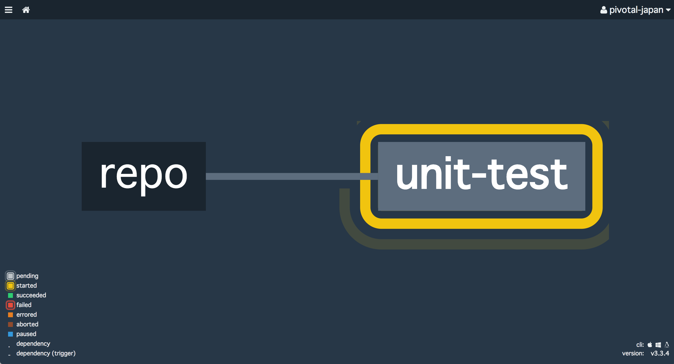Click the yellow started ring around unit-test
This screenshot has height=364, width=674.
point(481,129)
